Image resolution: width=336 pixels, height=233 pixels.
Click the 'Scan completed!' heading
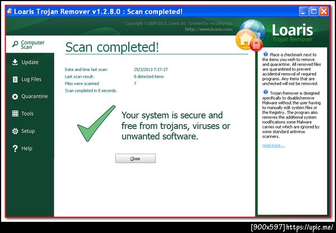click(x=112, y=47)
